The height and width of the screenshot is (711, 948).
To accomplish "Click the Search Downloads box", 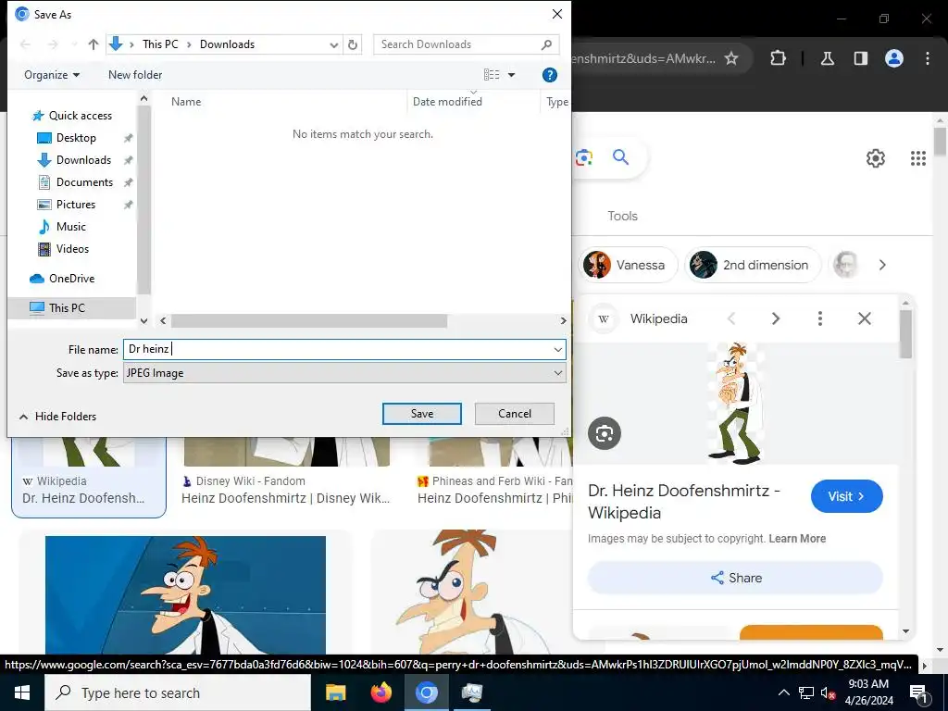I will click(x=466, y=44).
